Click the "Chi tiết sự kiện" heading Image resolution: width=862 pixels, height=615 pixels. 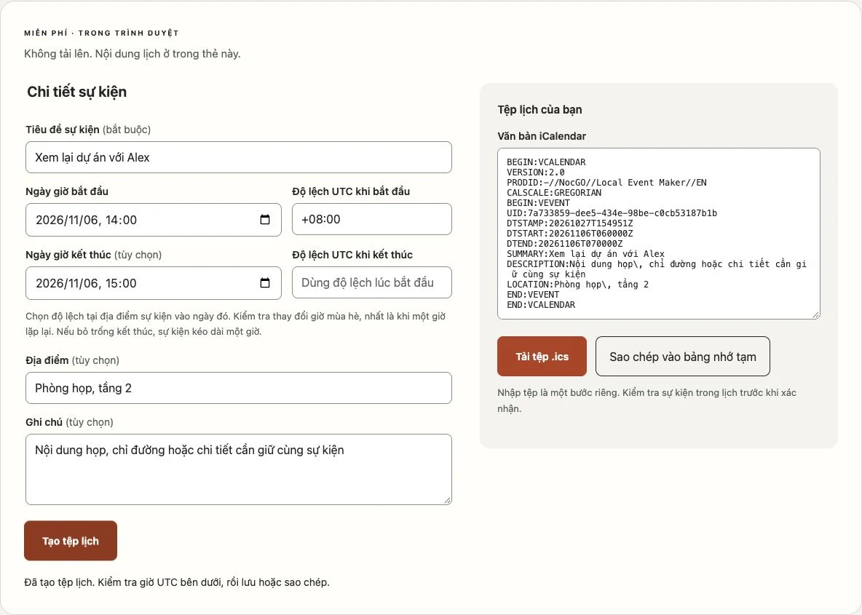[77, 92]
